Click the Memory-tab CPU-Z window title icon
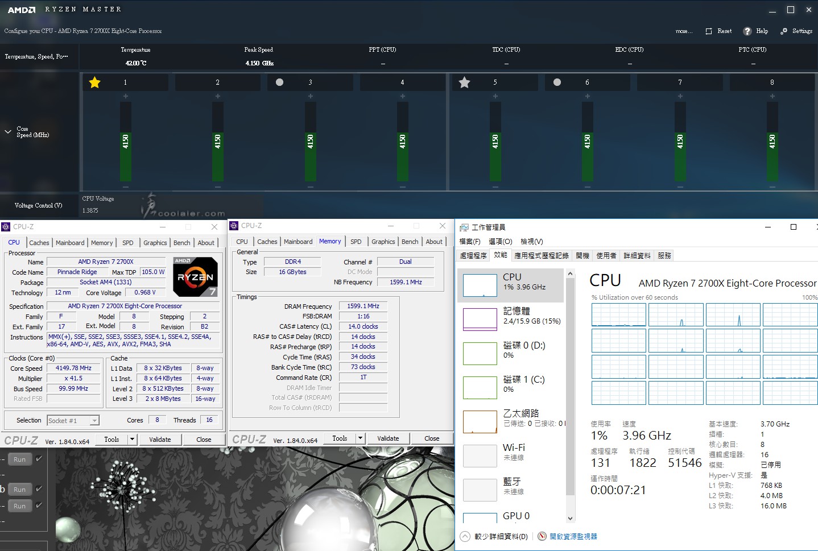Screen dimensions: 818x551 pos(234,225)
